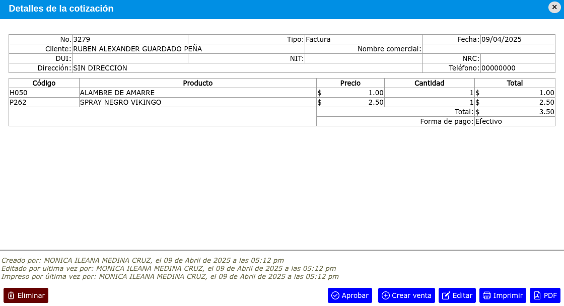Screen dimensions: 564x306
Task: Click the checkmark icon on Aprobar
Action: [x=335, y=295]
